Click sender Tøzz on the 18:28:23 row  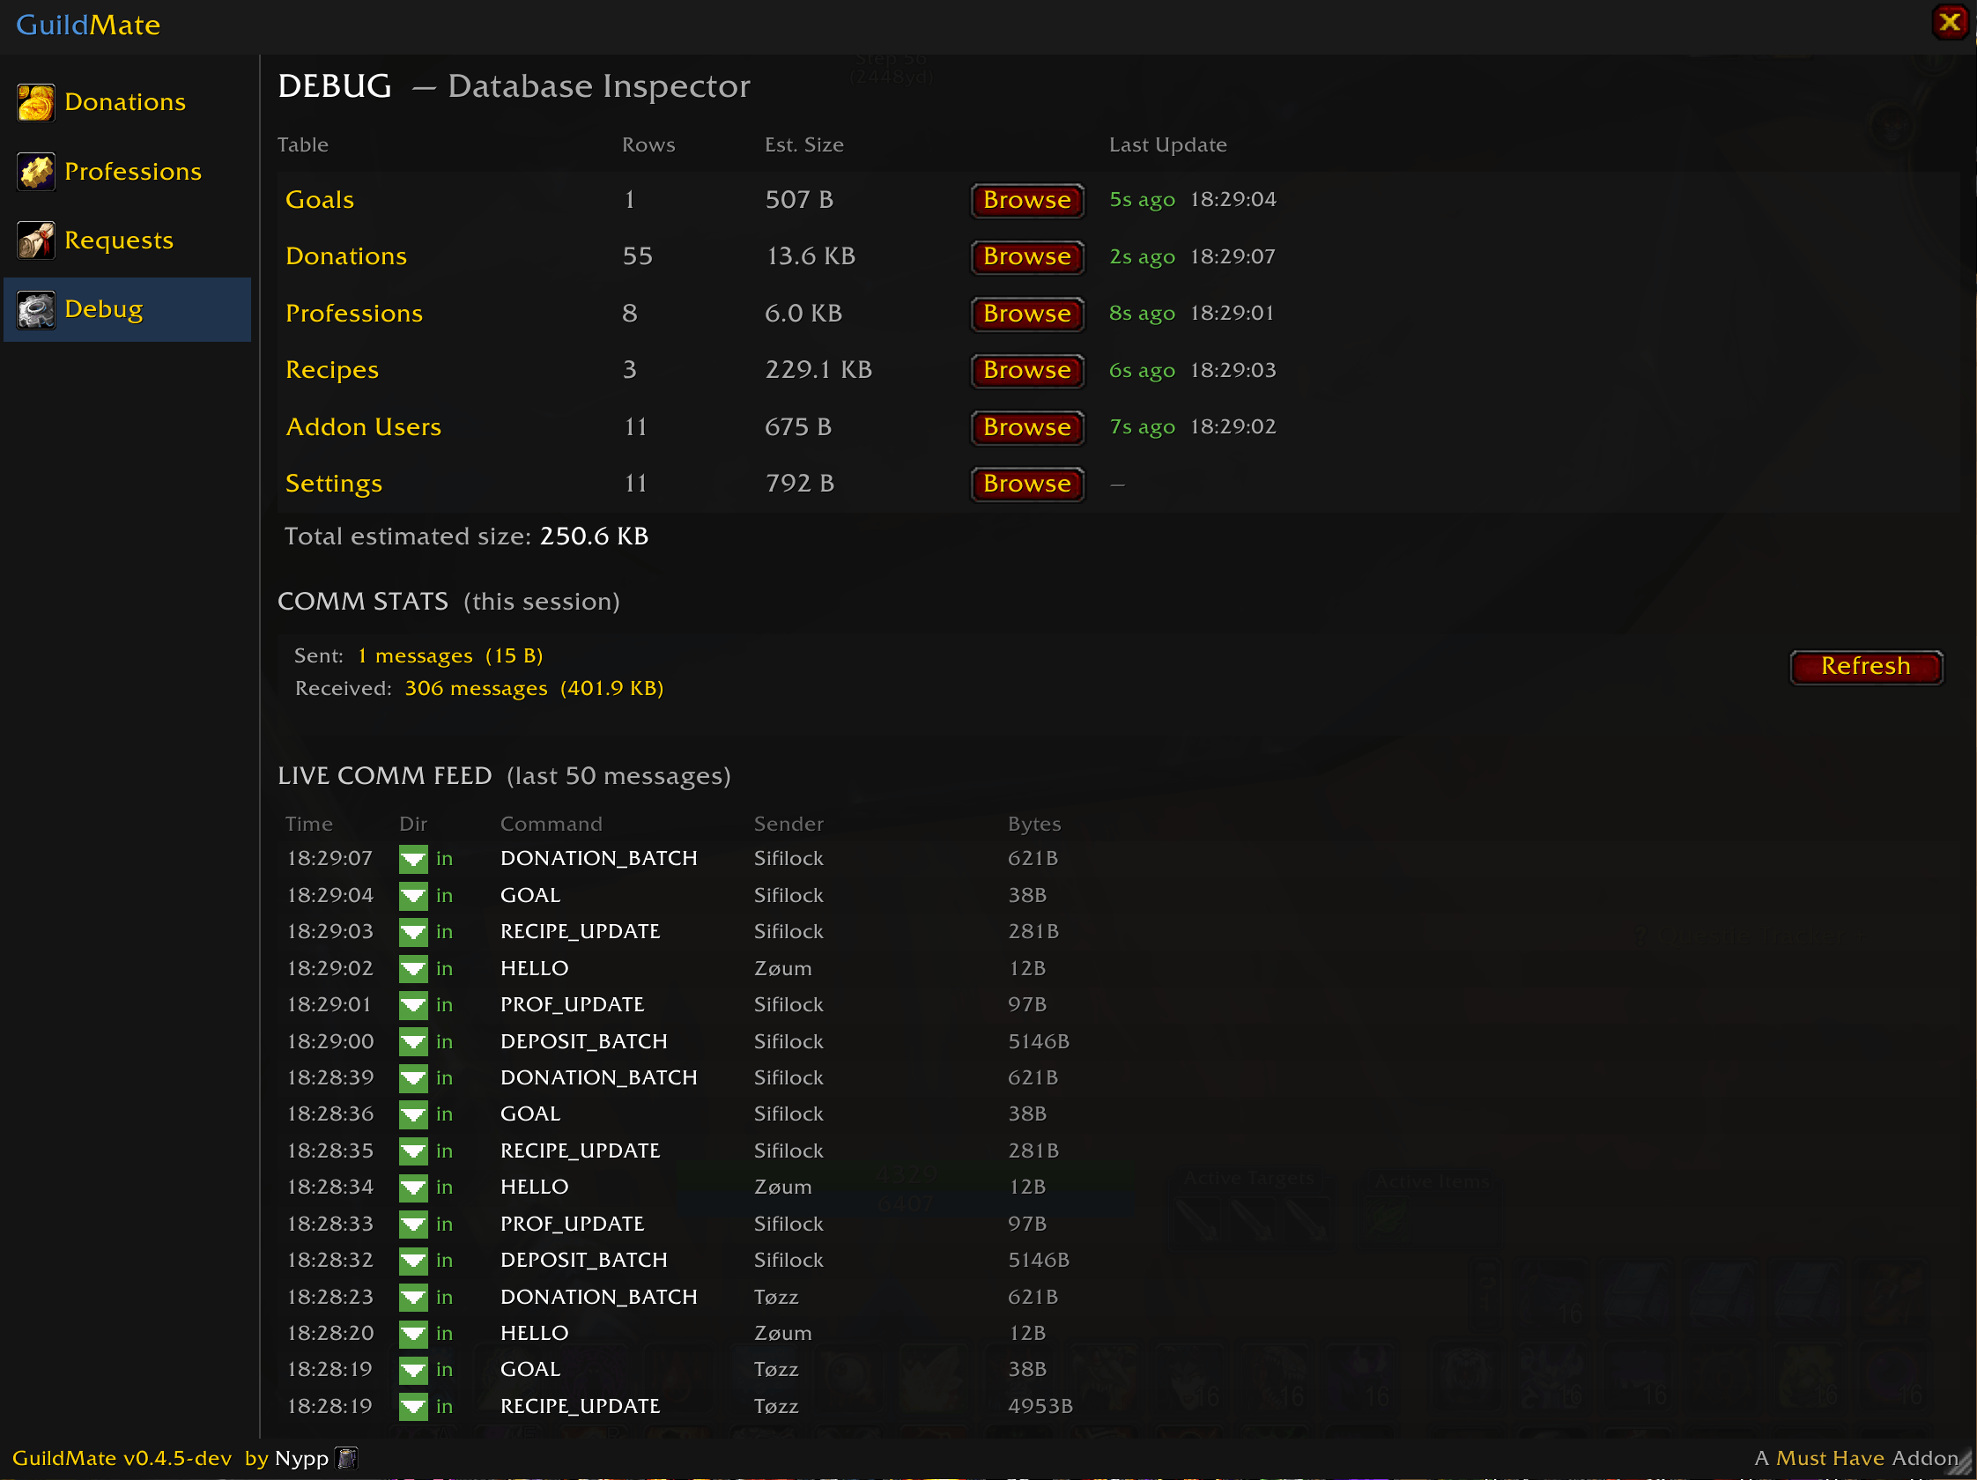(x=776, y=1297)
